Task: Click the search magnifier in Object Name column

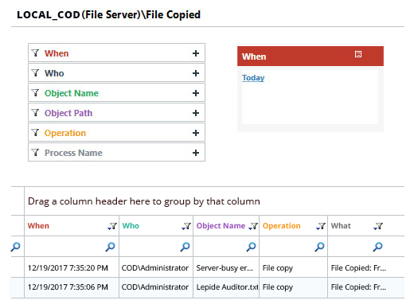Action: point(251,247)
